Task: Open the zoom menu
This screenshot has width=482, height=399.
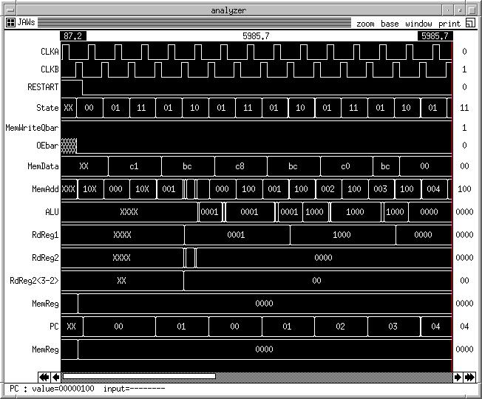Action: click(x=365, y=24)
